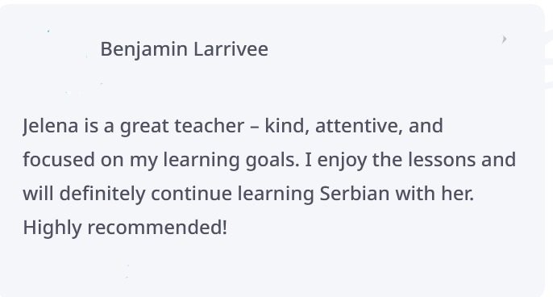Click the word 'teacher' in the review text
553x297 pixels.
click(209, 126)
